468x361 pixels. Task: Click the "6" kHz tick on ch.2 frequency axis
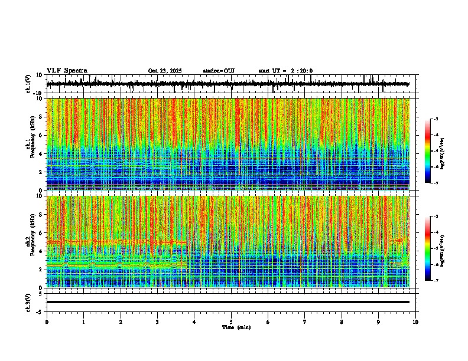41,233
